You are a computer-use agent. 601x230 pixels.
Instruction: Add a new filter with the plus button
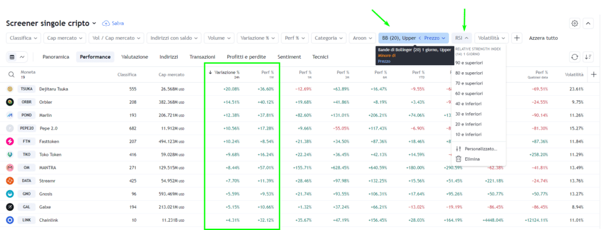tap(516, 38)
